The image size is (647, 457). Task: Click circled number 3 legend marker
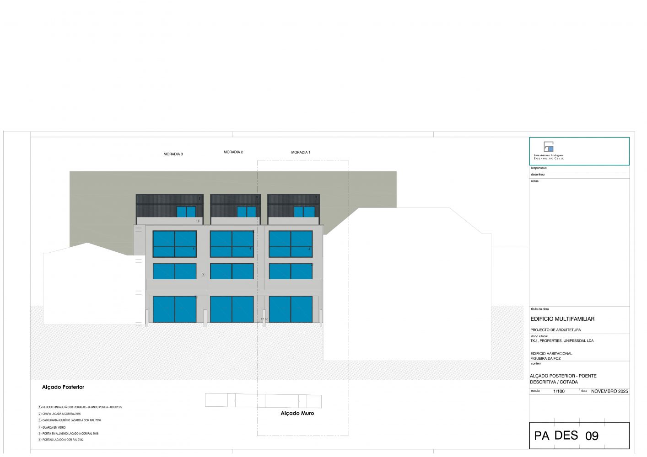(40, 420)
